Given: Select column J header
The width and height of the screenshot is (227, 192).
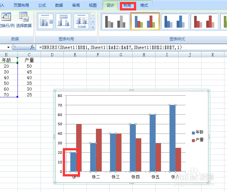Looking at the screenshot, I should (190, 55).
